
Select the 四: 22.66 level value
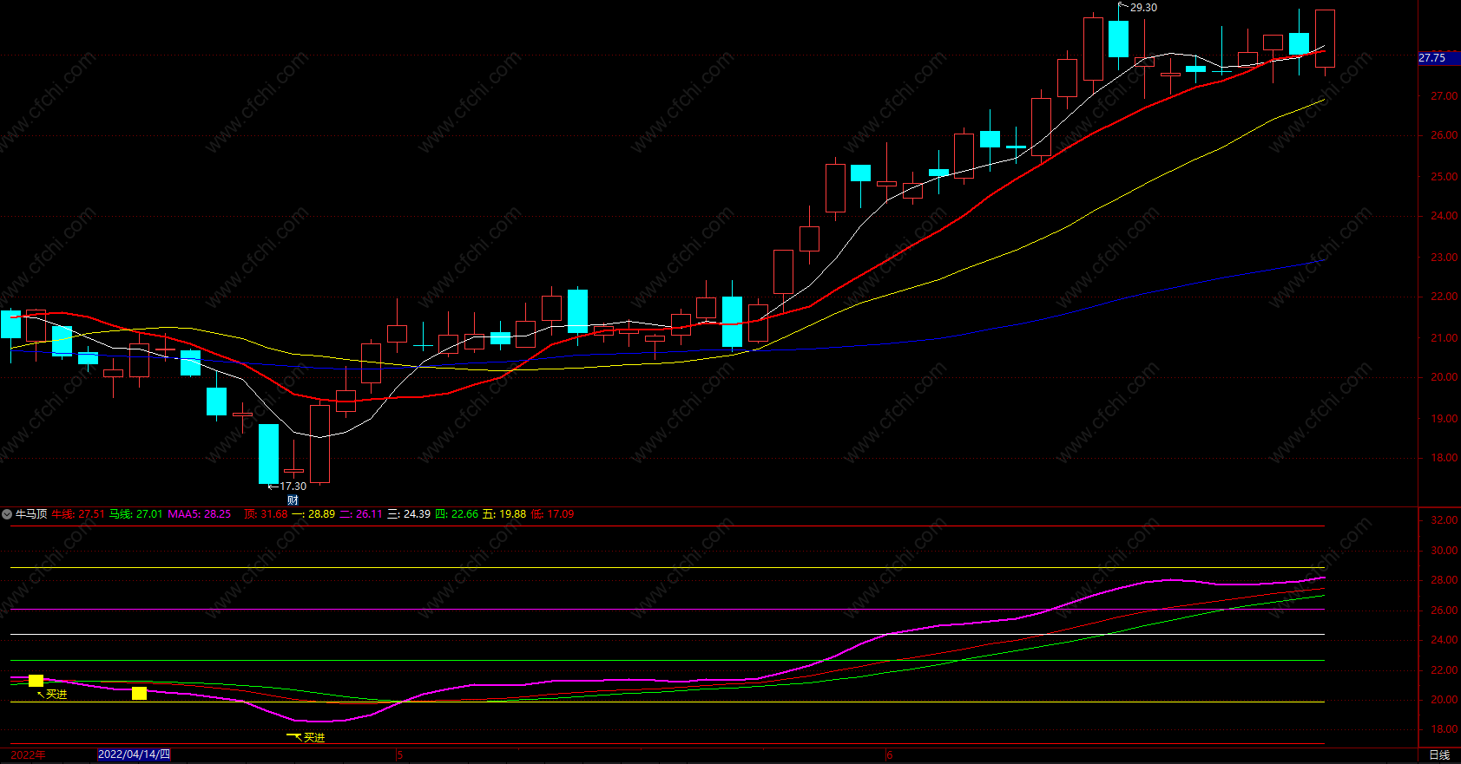pos(457,514)
